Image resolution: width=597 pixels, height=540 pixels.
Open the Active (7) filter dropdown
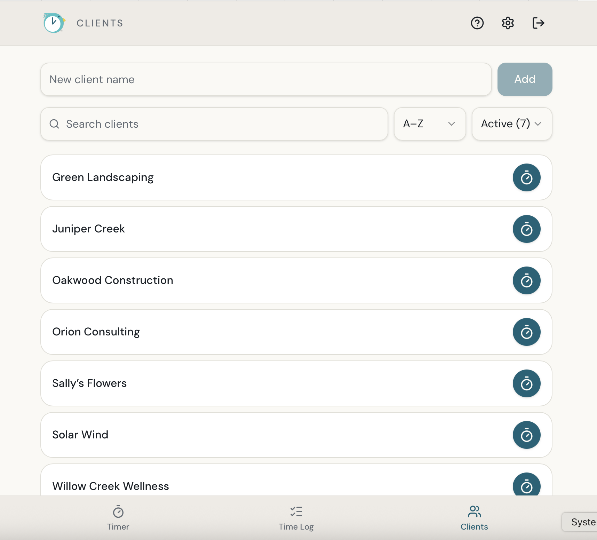click(512, 124)
